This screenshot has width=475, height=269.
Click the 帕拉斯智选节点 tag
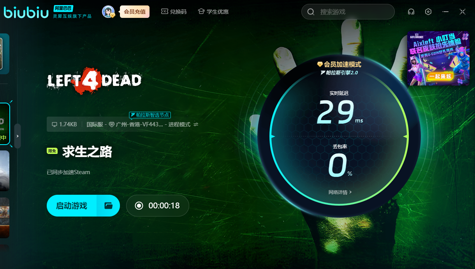click(150, 115)
